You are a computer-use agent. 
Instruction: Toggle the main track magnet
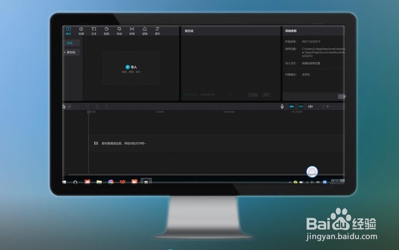pos(292,106)
